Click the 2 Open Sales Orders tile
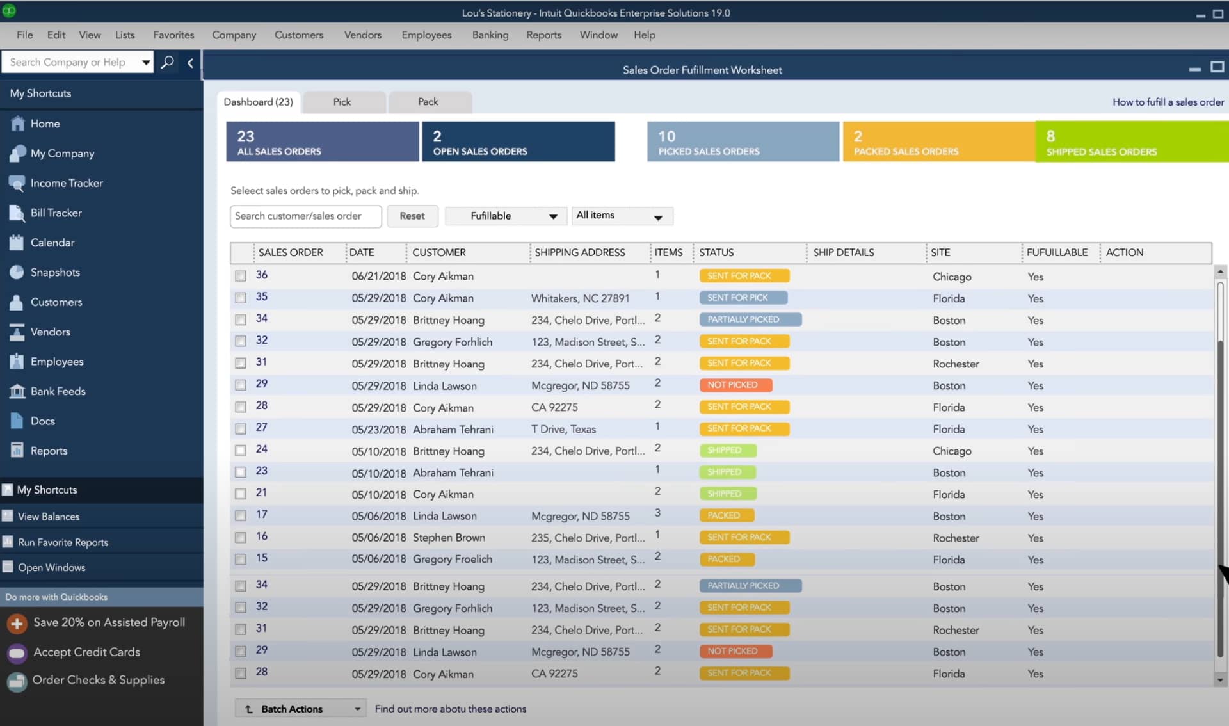The image size is (1229, 726). click(519, 141)
